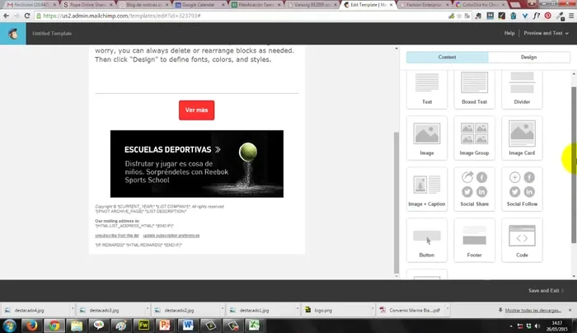
Task: Open the arrow menu next to destacado3.jpg
Action: (148, 310)
